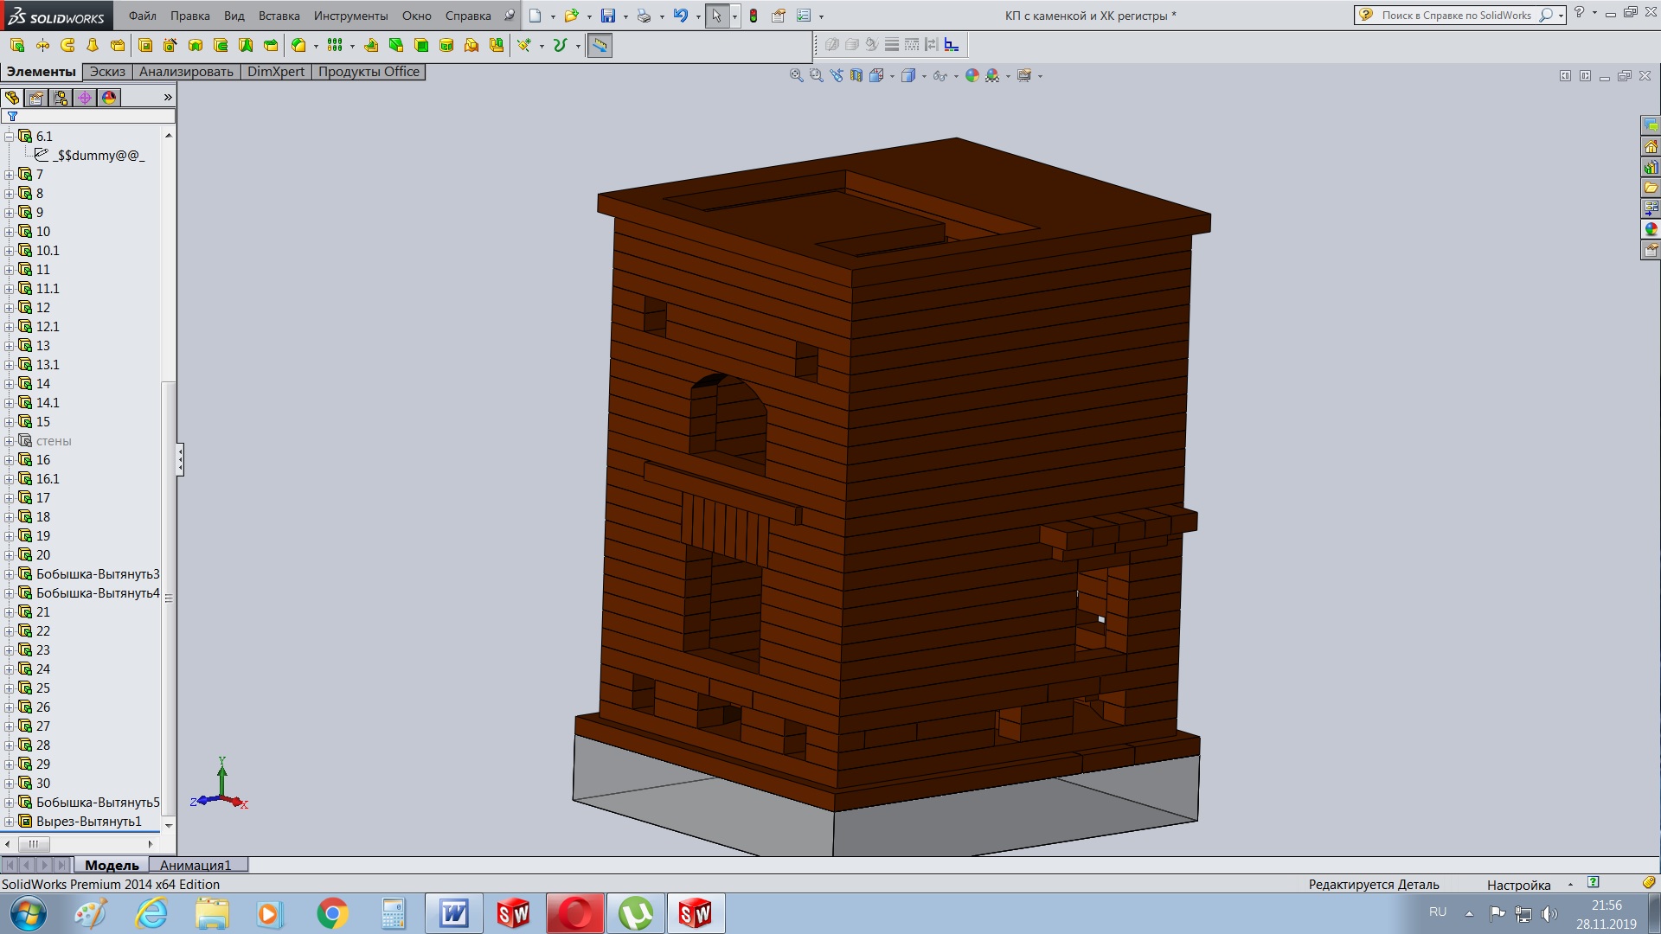
Task: Click Zoom to Fit in the view toolbar
Action: tap(796, 76)
